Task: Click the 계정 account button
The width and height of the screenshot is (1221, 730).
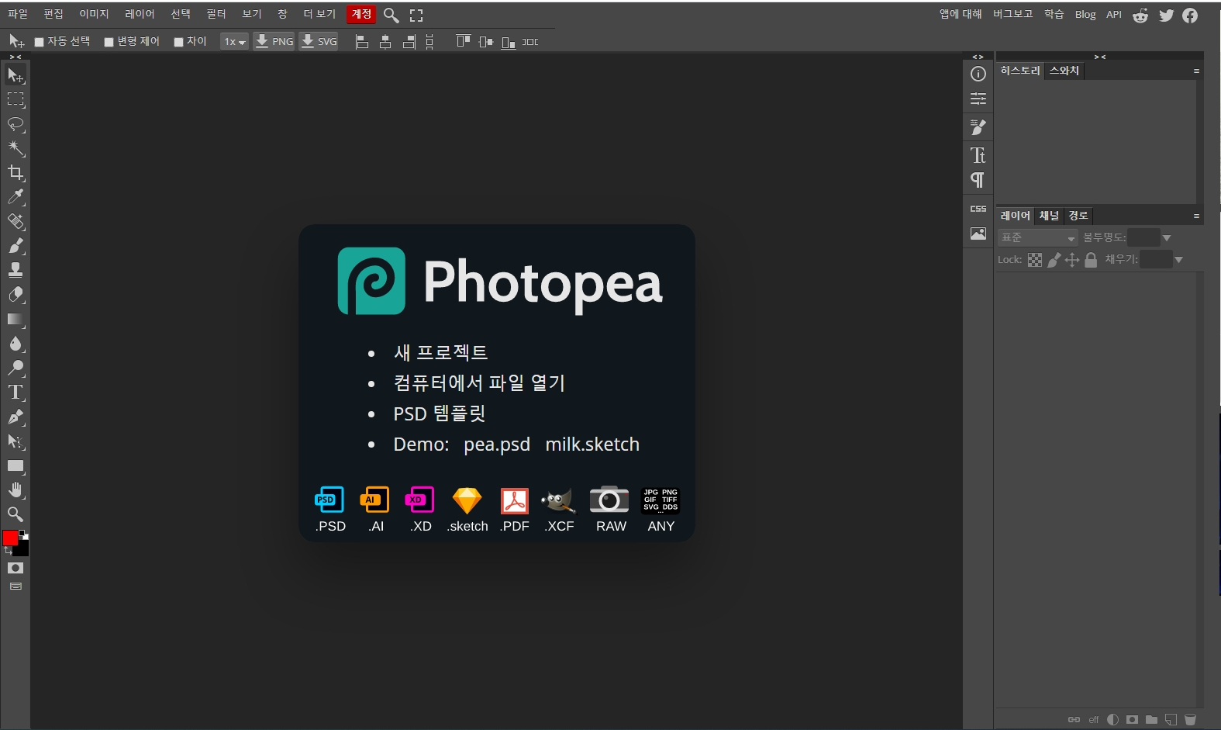Action: pyautogui.click(x=361, y=14)
